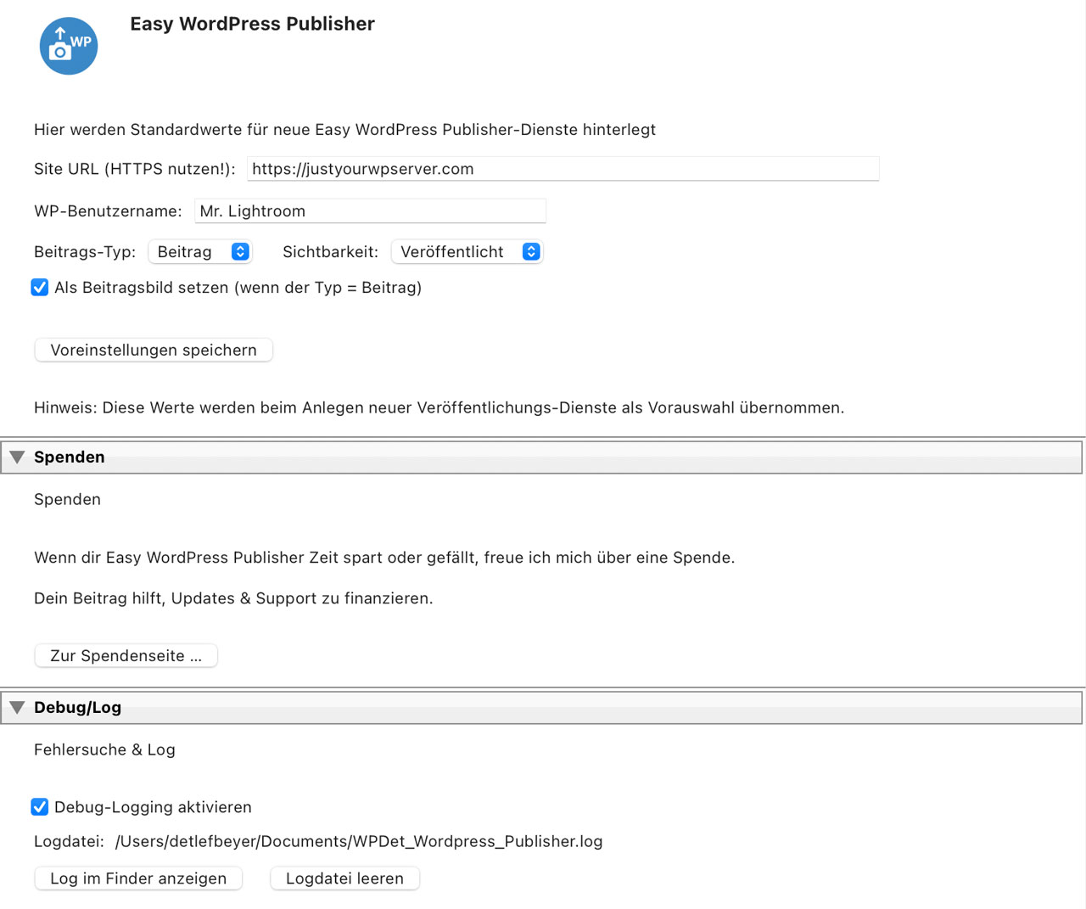Click 'Logdatei leeren'
The width and height of the screenshot is (1086, 909).
[x=344, y=878]
